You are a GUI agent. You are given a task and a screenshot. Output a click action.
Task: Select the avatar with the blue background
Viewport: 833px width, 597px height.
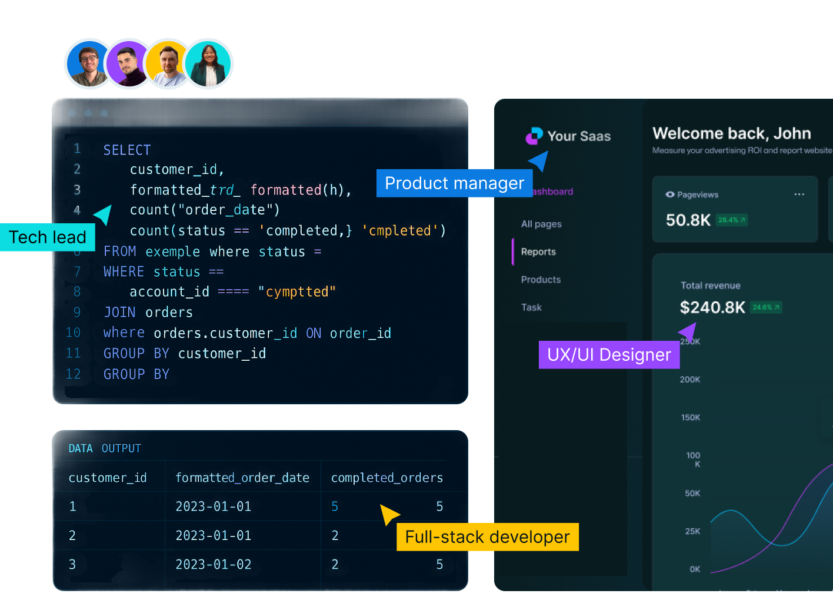point(88,63)
